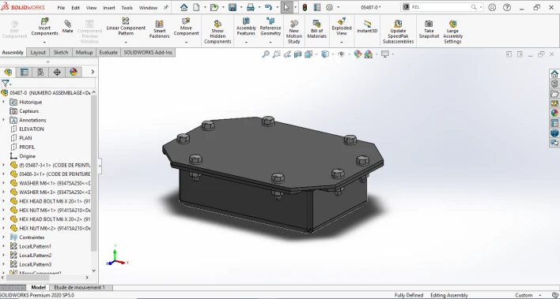Expand WASHER M6<1> component
The height and width of the screenshot is (299, 560).
4,183
